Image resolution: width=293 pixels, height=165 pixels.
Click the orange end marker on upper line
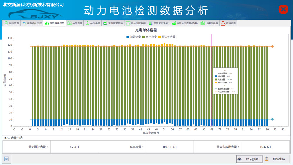(x=272, y=47)
